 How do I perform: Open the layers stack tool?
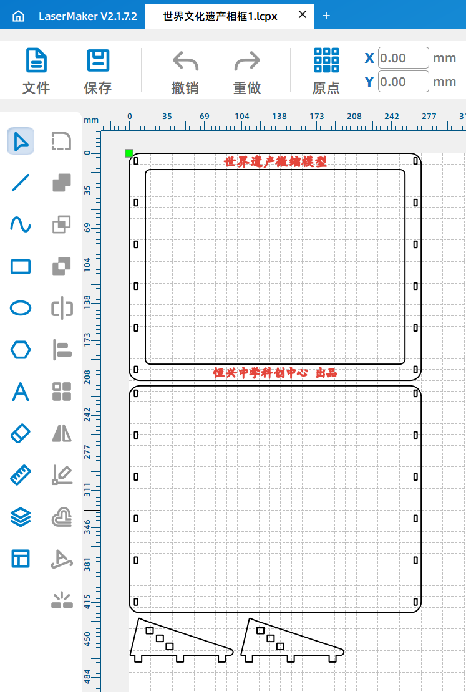21,517
